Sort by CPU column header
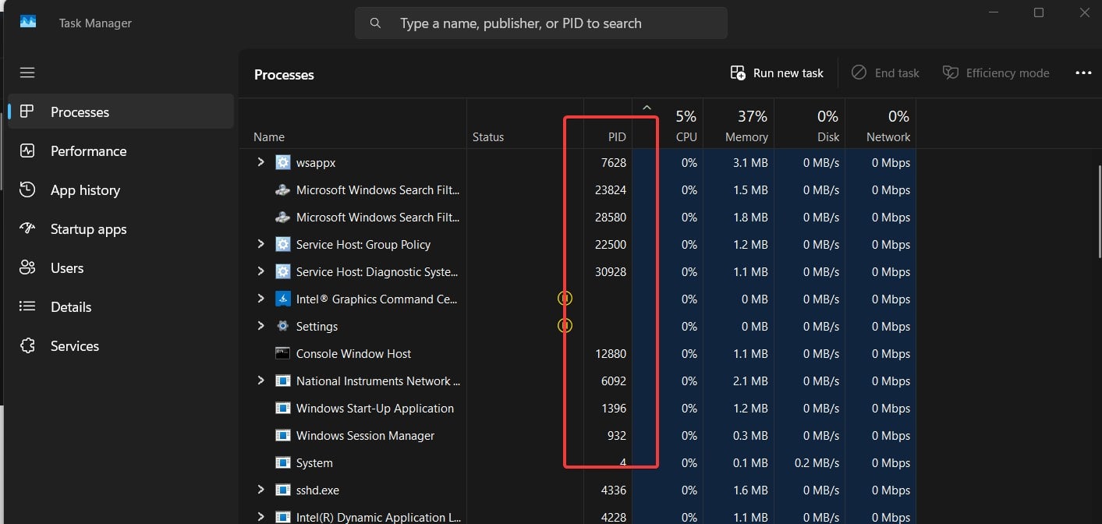 pyautogui.click(x=686, y=136)
